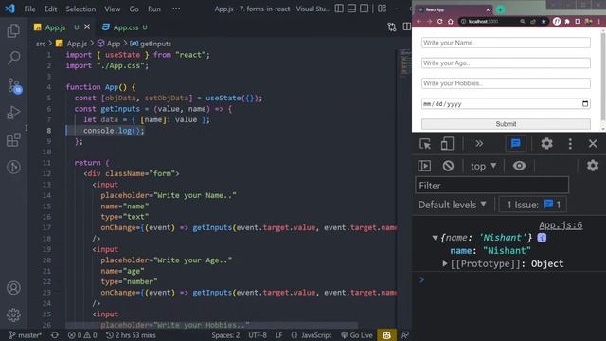The image size is (606, 341).
Task: Clear the console
Action: 448,166
